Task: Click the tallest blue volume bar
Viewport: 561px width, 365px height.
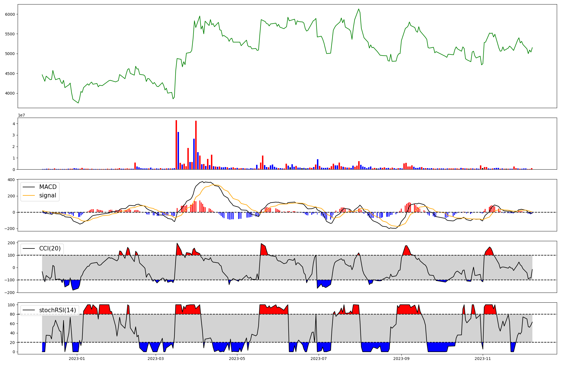Action: (178, 150)
